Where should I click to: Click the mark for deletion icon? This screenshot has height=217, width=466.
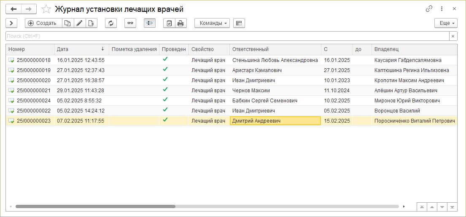coord(92,23)
